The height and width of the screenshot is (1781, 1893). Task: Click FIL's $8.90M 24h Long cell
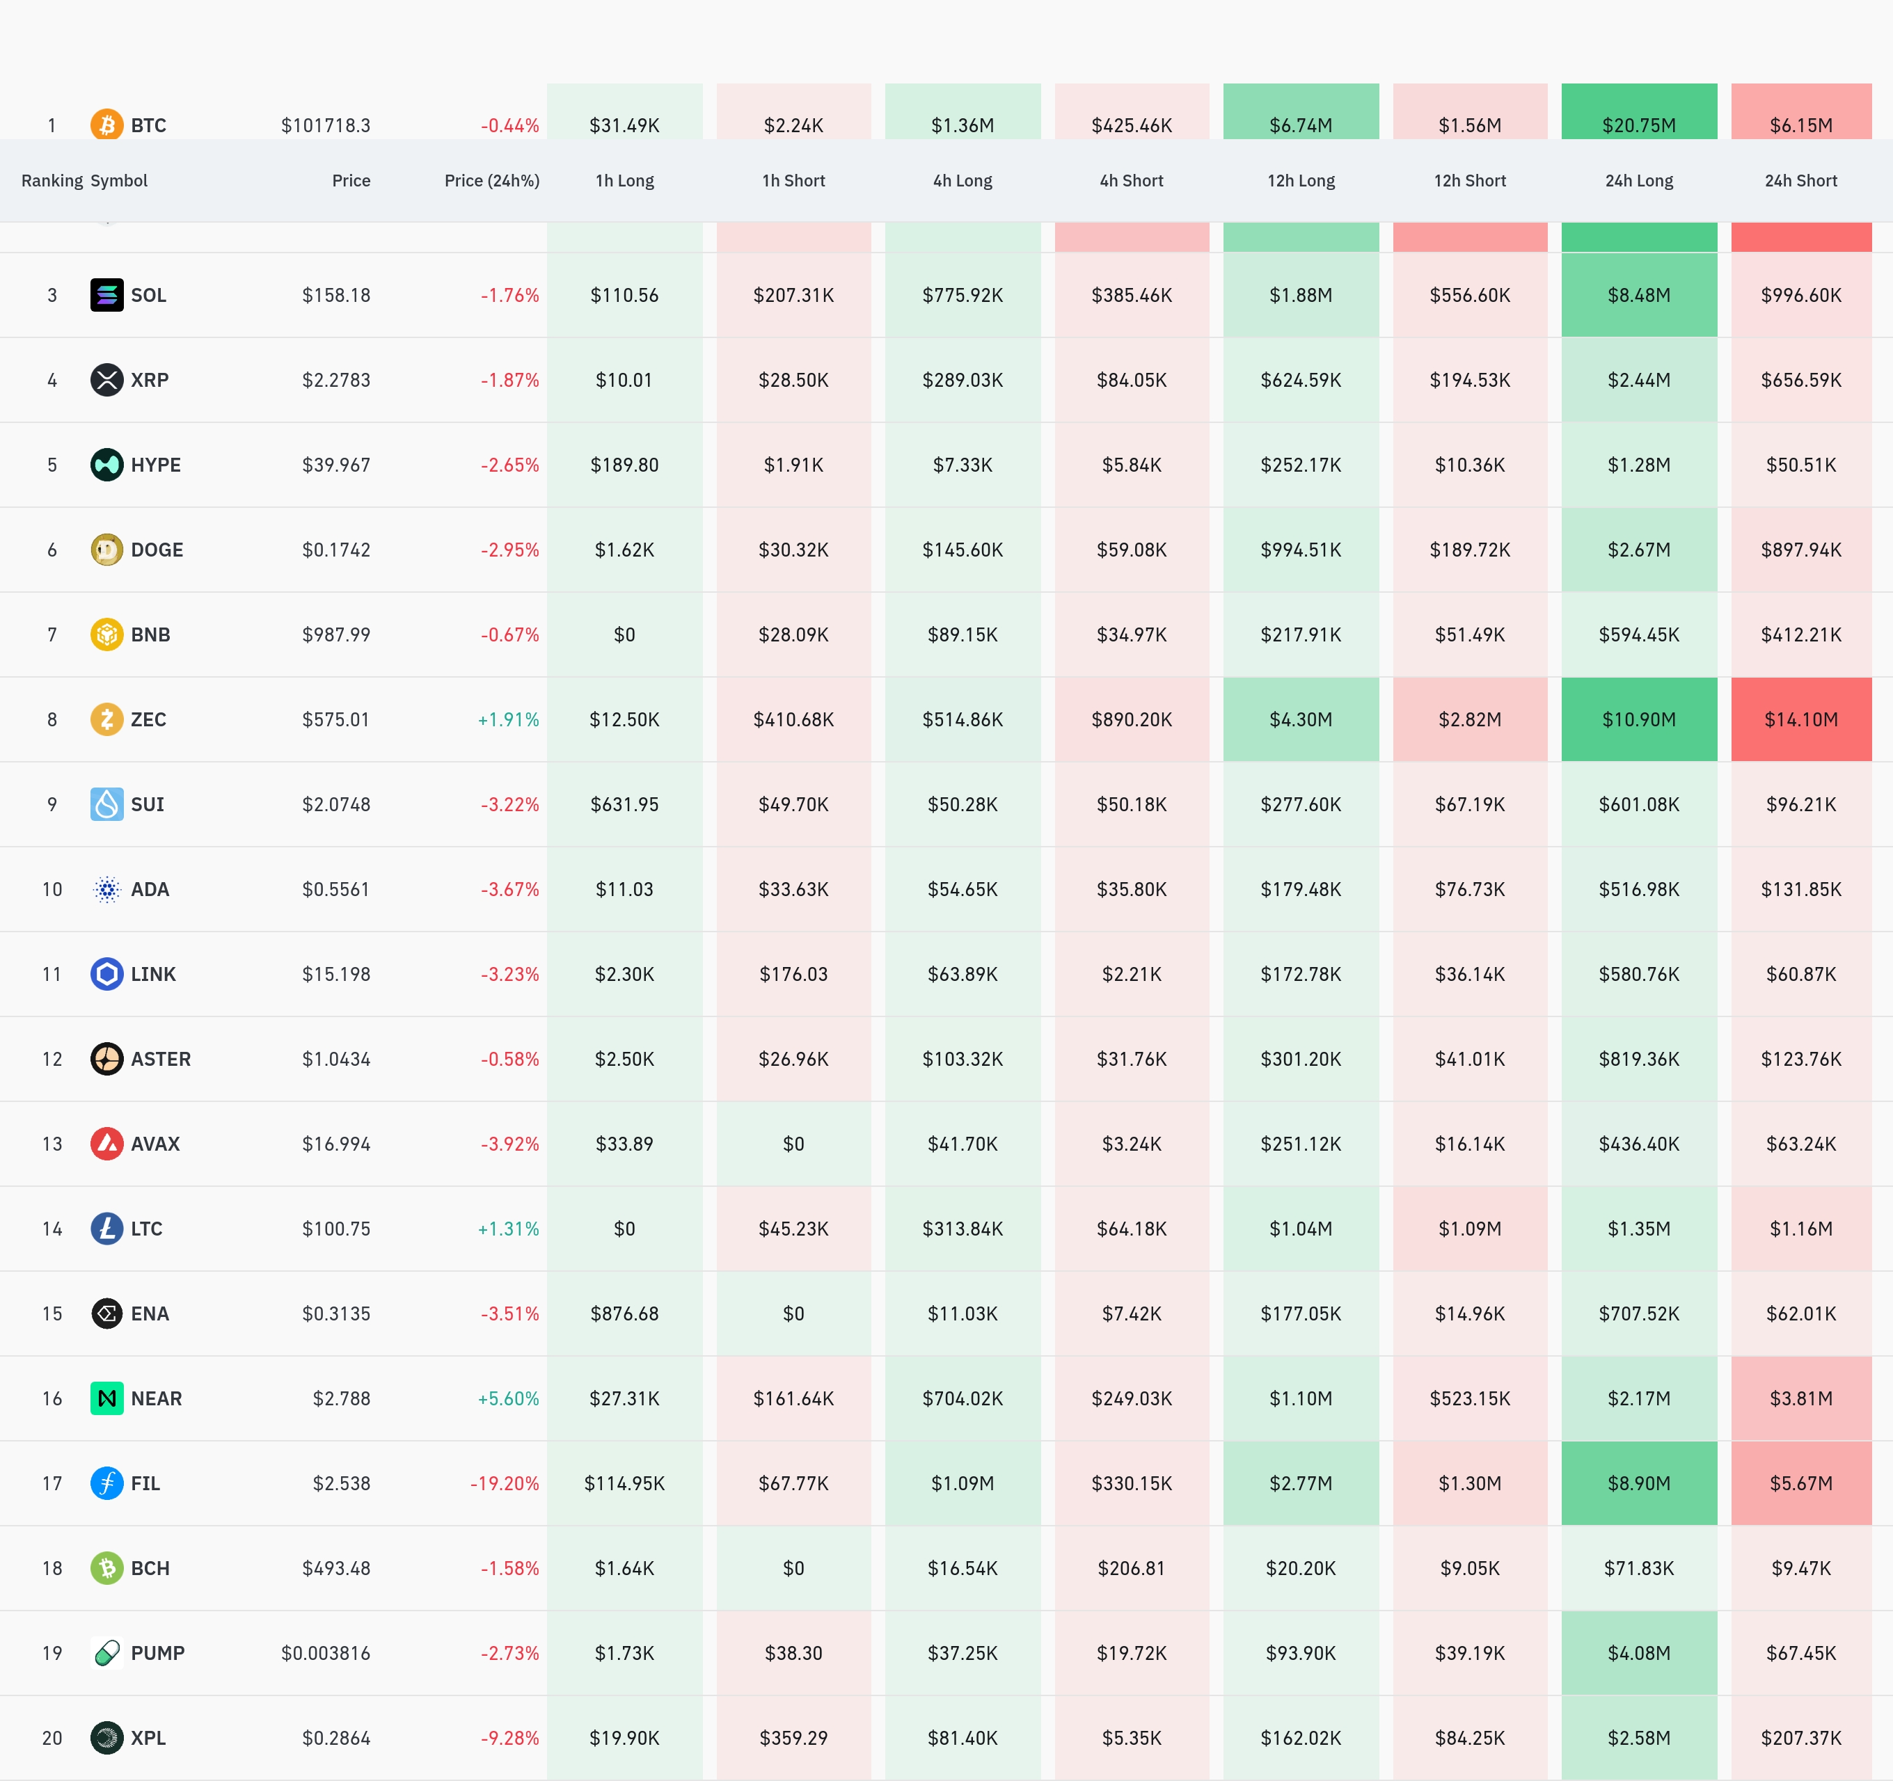pos(1639,1483)
